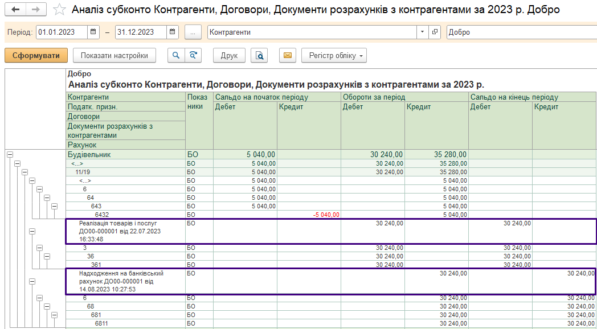Screen dimensions: 597x329
Task: Select the 6432 account cell
Action: (x=126, y=215)
